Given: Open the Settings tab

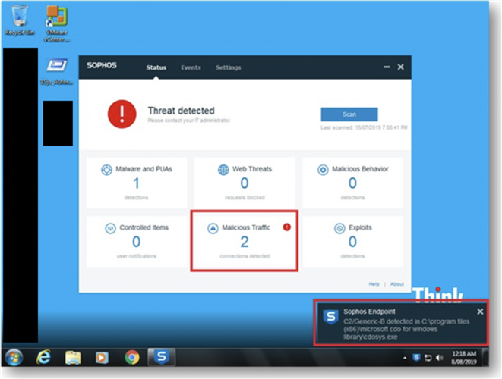Looking at the screenshot, I should [228, 67].
